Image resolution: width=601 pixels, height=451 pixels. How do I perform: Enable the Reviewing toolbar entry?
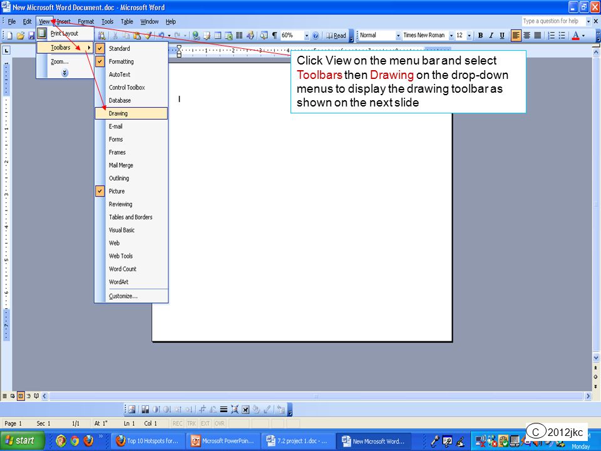click(x=131, y=204)
